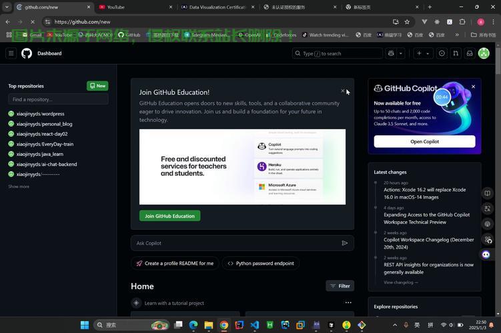Go back with the browser back arrow

[7, 22]
